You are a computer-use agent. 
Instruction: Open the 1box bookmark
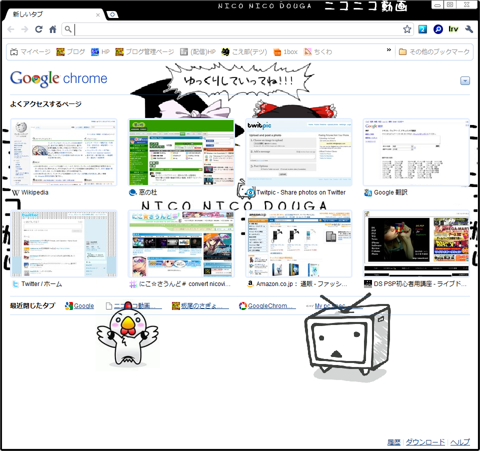click(x=285, y=51)
